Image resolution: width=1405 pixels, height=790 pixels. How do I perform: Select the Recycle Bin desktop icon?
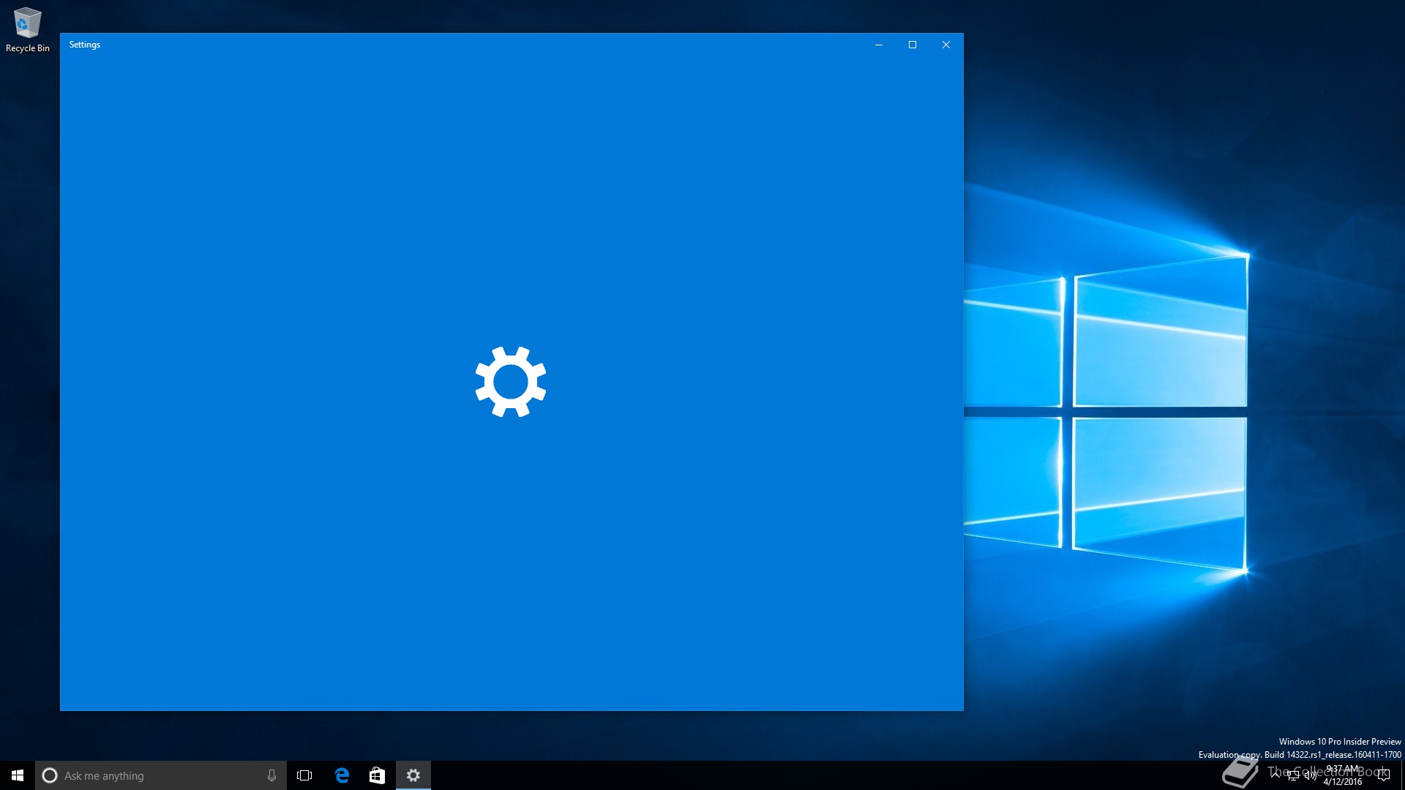coord(28,30)
